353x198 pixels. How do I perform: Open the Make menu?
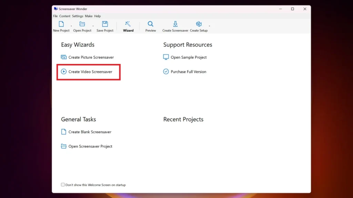click(x=89, y=16)
